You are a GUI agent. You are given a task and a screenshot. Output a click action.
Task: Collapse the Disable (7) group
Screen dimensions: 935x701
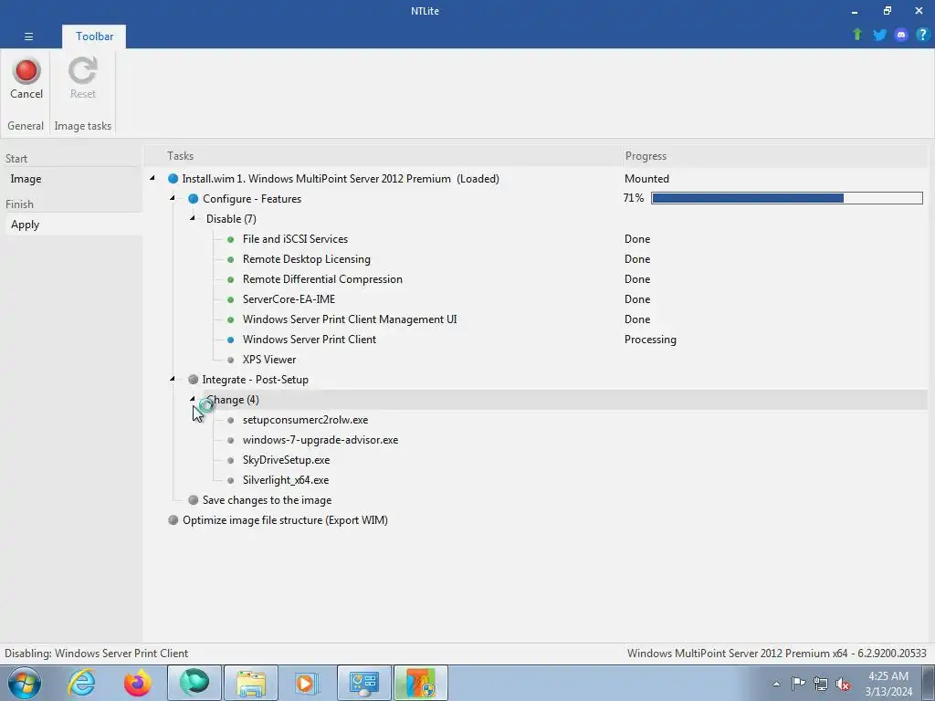pos(193,218)
